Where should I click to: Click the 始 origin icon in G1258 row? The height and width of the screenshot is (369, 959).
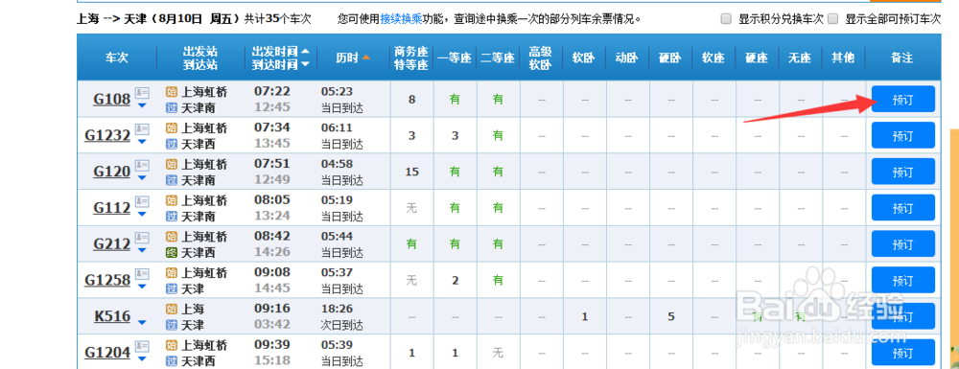click(x=172, y=272)
